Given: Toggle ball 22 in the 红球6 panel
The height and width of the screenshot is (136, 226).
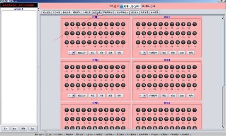Looking at the screenshot, I should [194, 119].
